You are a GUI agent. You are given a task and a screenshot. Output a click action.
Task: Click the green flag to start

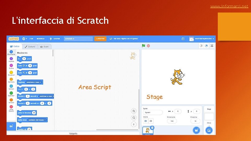click(x=144, y=46)
